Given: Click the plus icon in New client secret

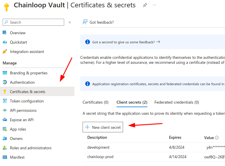Looking at the screenshot, I should 87,127.
